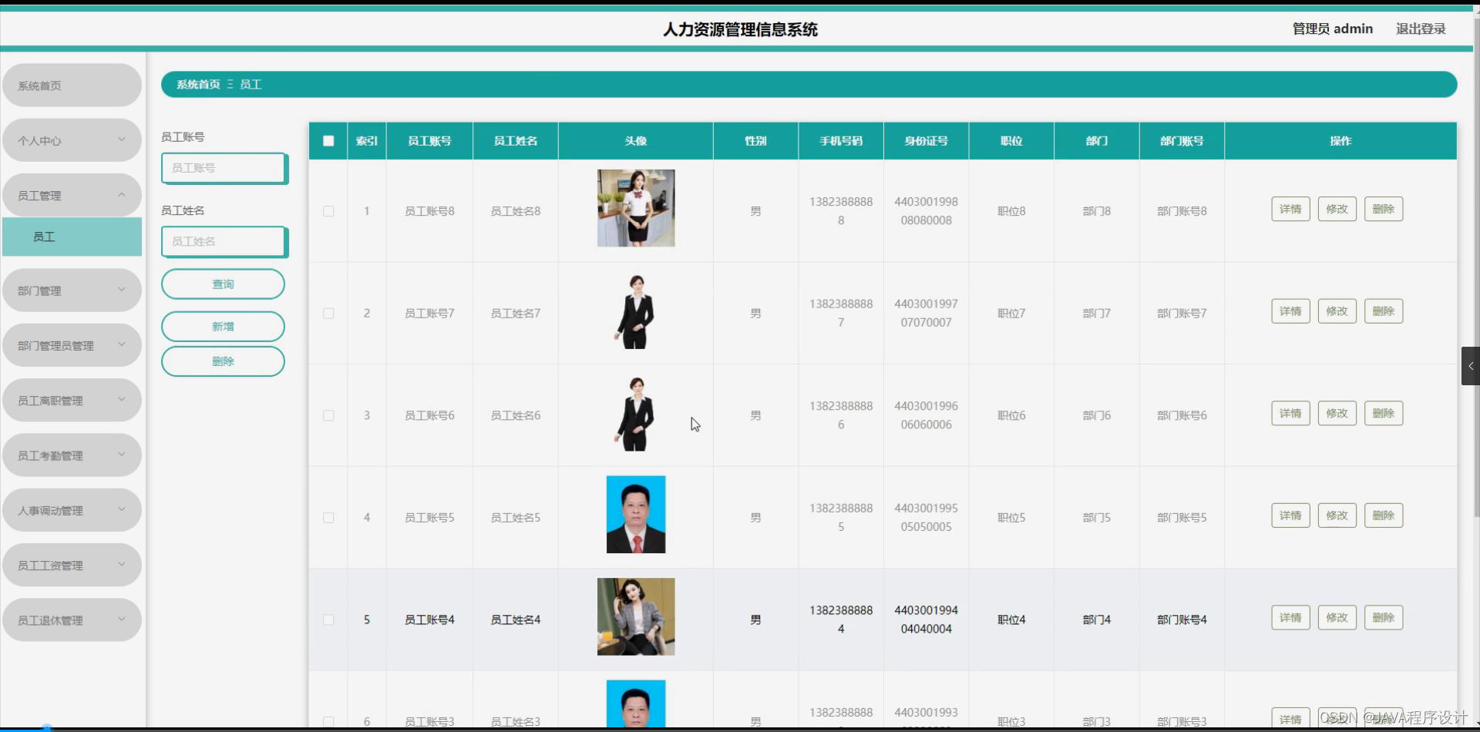Click 删除 for 员工姓名6 row
This screenshot has height=732, width=1480.
[x=1384, y=413]
